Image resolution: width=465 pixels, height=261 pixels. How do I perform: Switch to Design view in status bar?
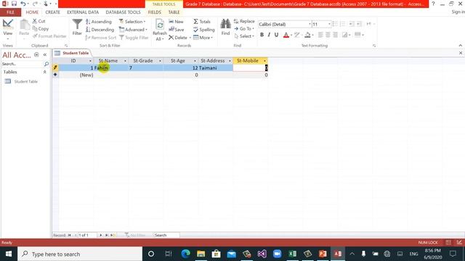459,243
